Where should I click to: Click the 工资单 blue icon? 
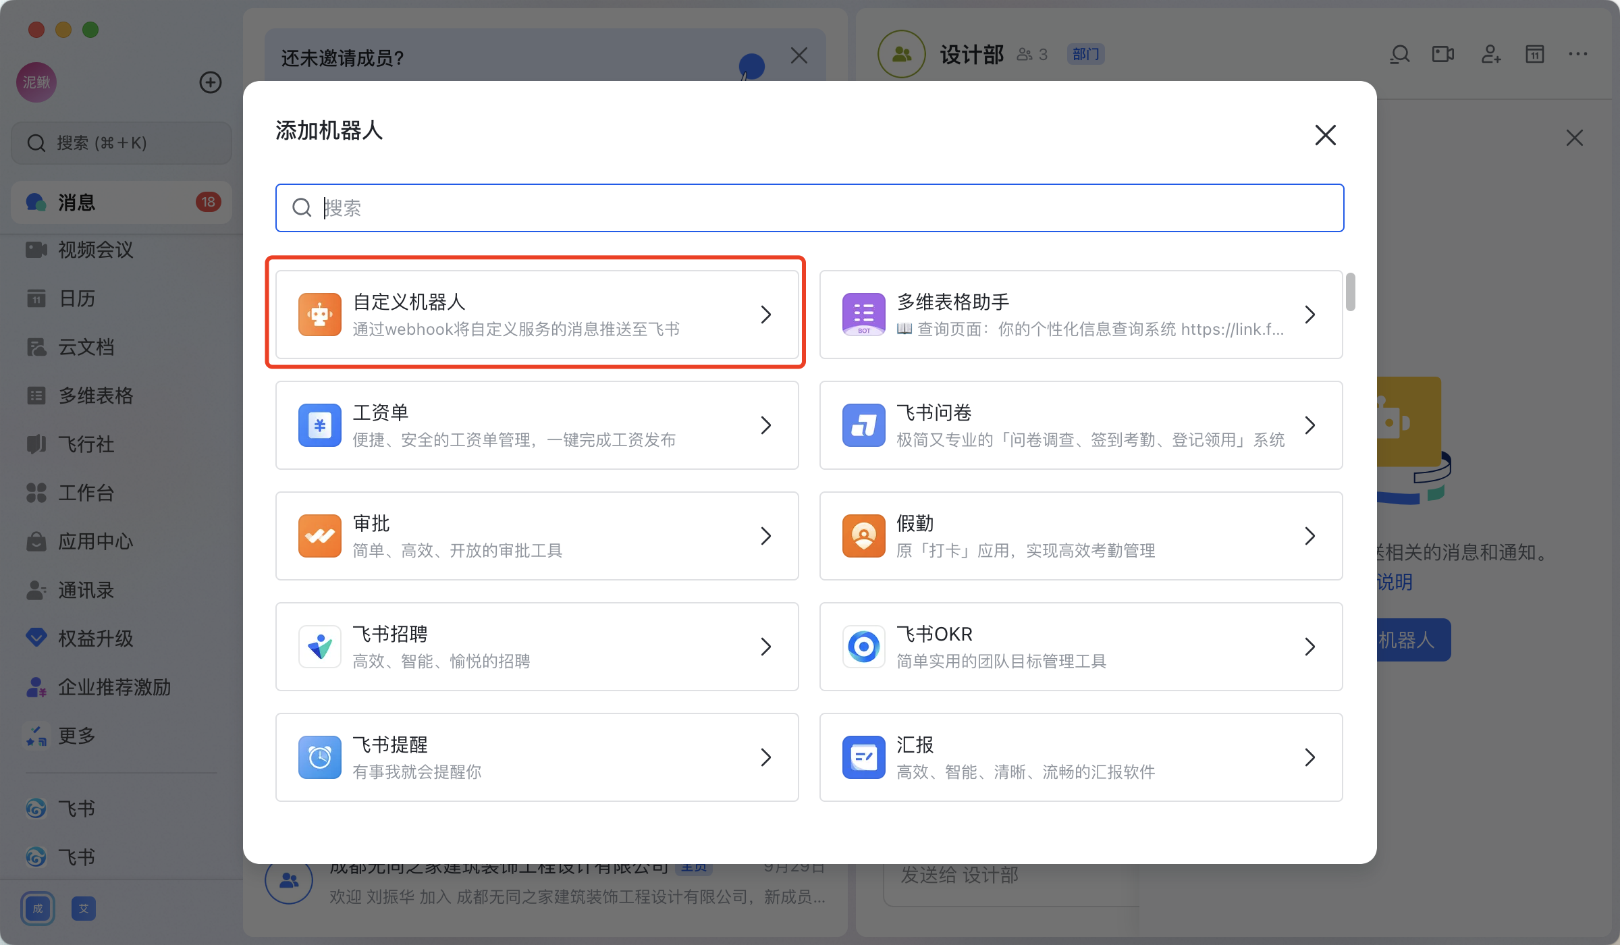319,425
